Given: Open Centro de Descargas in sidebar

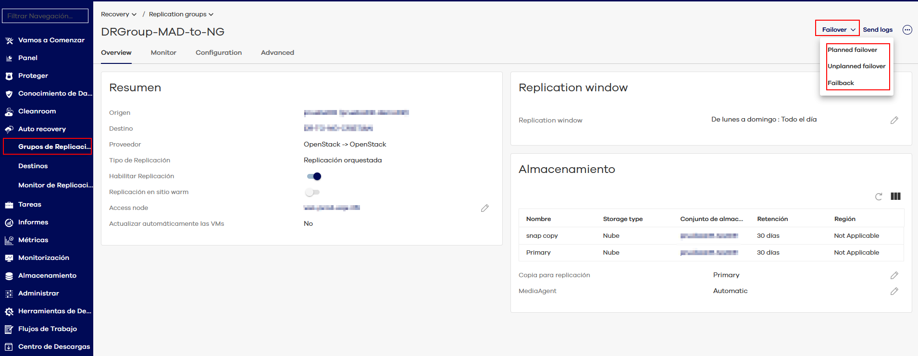Looking at the screenshot, I should pos(54,346).
